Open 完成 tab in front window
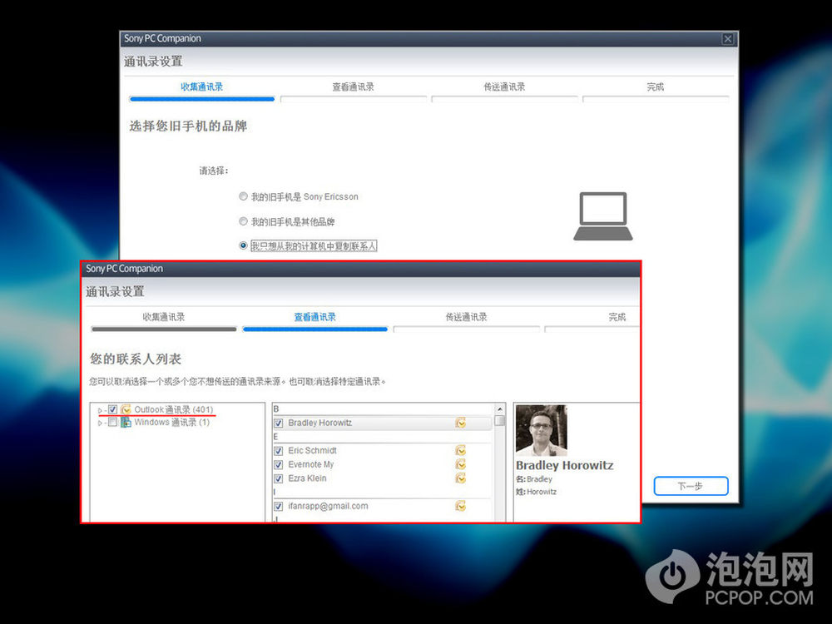Screen dimensions: 832x624 (x=617, y=317)
